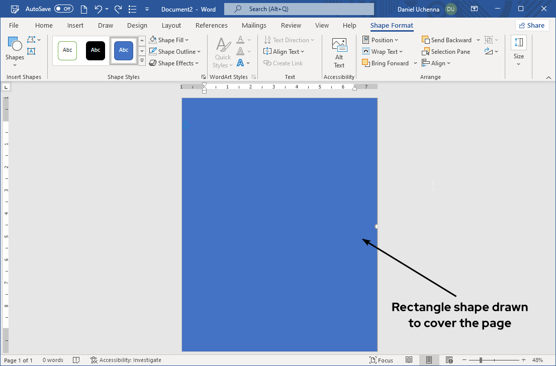Insert a Text Box from Insert Shapes group
This screenshot has height=366, width=556.
(x=31, y=51)
